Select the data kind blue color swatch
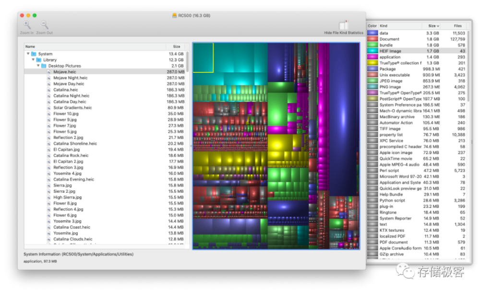 [372, 33]
